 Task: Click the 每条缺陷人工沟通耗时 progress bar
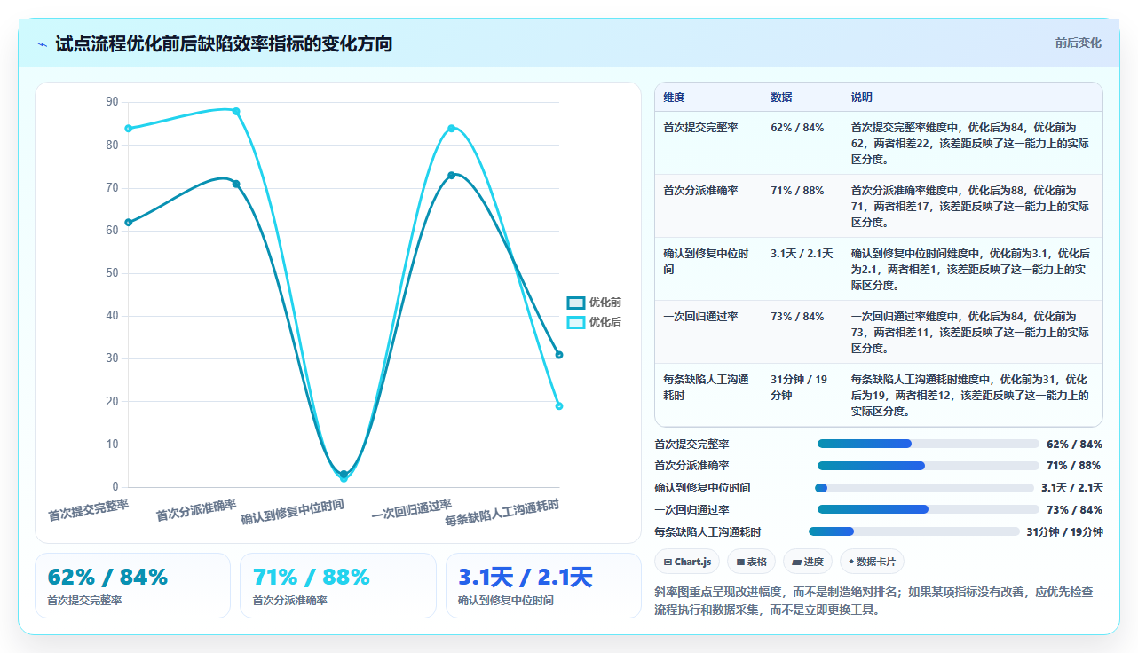tap(914, 531)
